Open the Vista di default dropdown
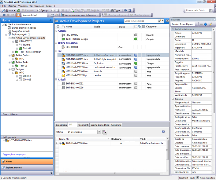The width and height of the screenshot is (216, 180). coord(48,15)
